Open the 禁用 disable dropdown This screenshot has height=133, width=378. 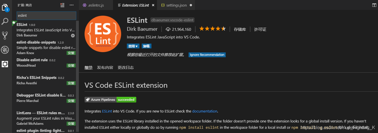coord(133,46)
